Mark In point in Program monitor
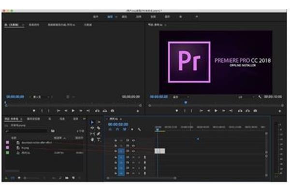 coord(185,111)
